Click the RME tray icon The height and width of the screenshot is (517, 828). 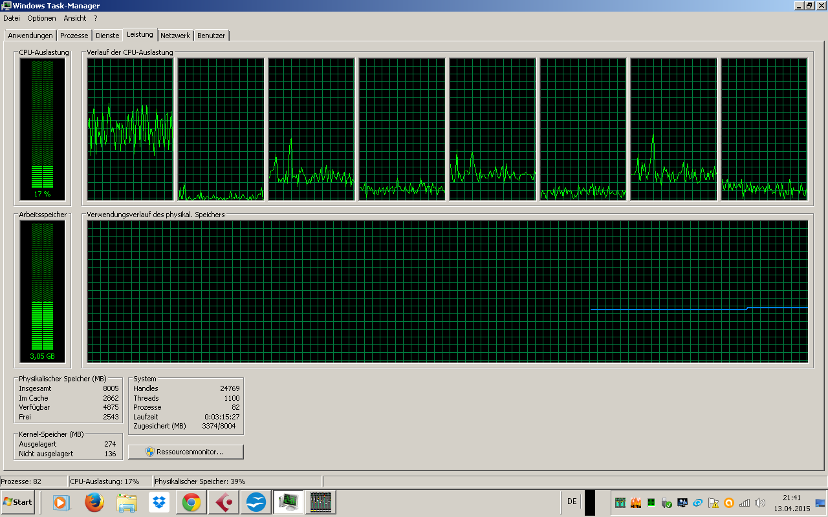(636, 503)
